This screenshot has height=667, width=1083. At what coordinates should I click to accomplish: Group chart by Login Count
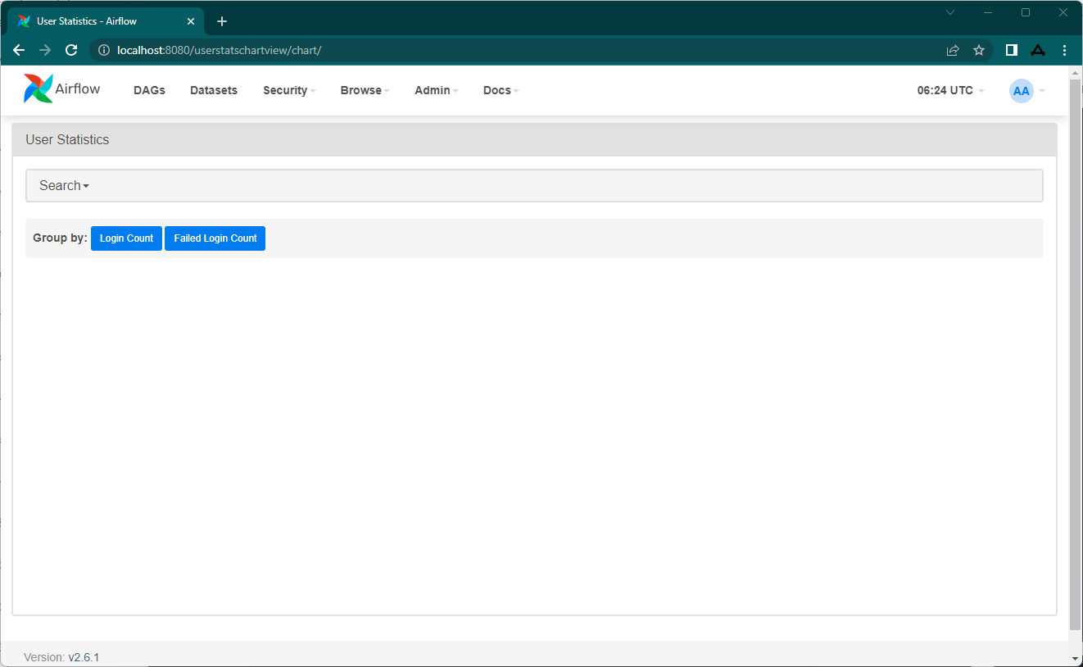[x=126, y=238]
